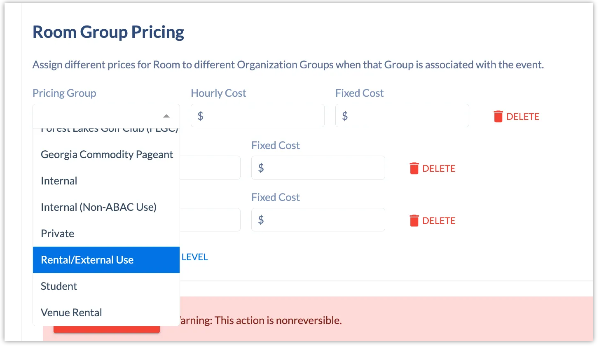Screen dimensions: 599x350
Task: Click the trash icon in the second pricing row
Action: pos(414,168)
